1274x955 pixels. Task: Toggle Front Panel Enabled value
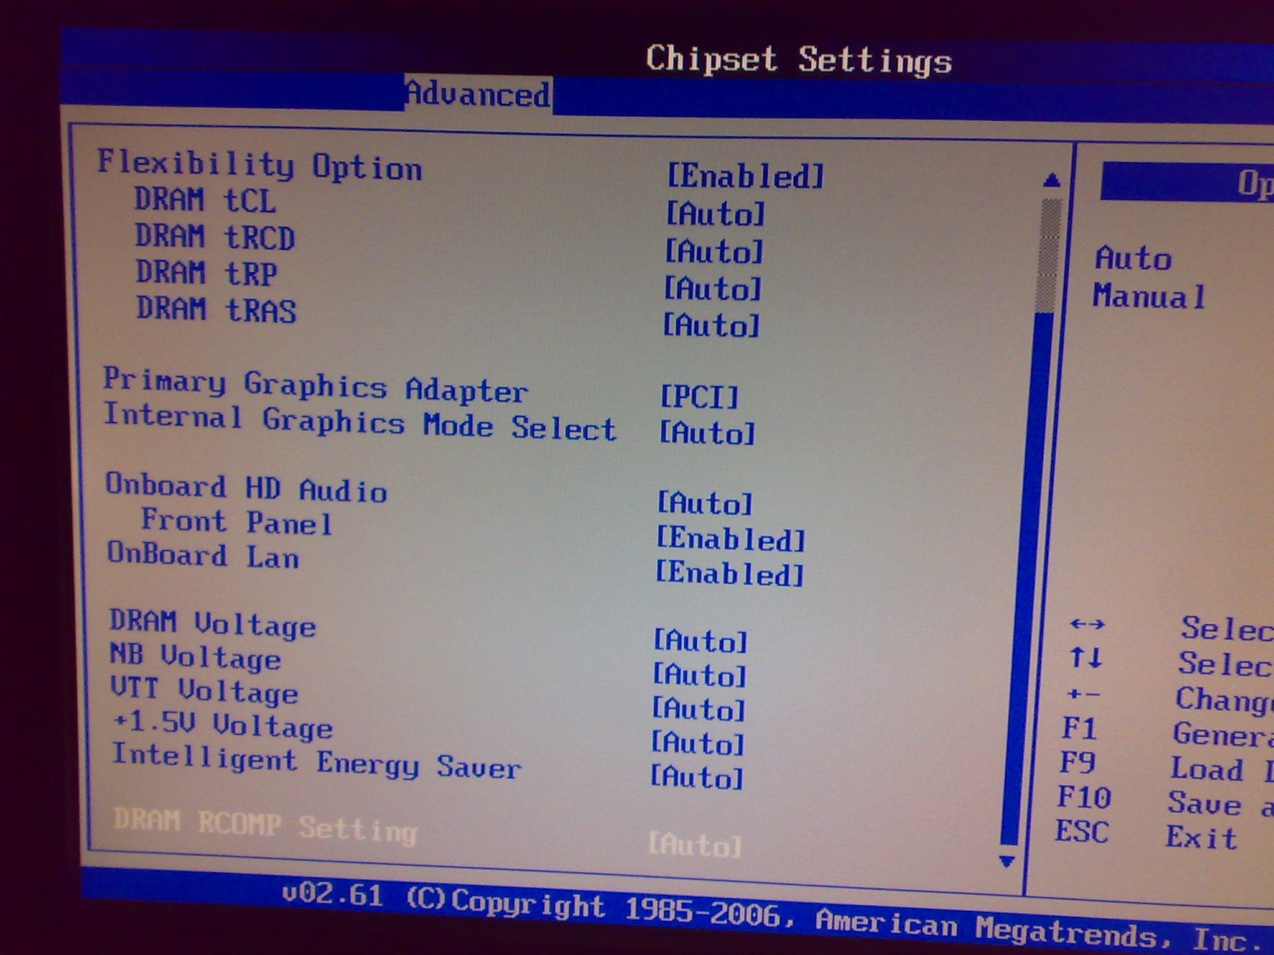pos(731,539)
